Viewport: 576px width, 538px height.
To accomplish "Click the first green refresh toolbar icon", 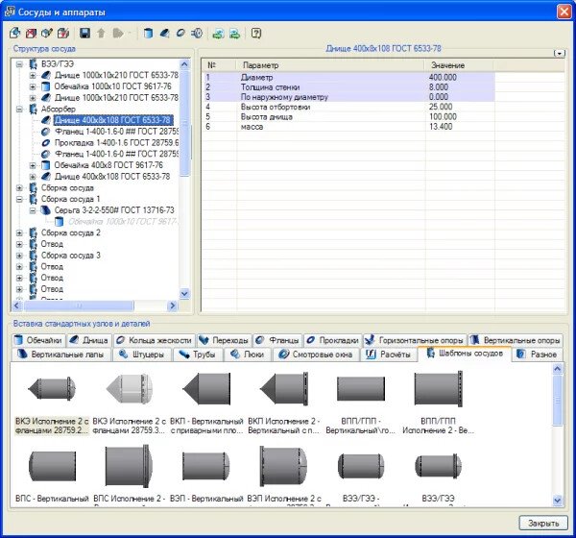I will point(218,33).
